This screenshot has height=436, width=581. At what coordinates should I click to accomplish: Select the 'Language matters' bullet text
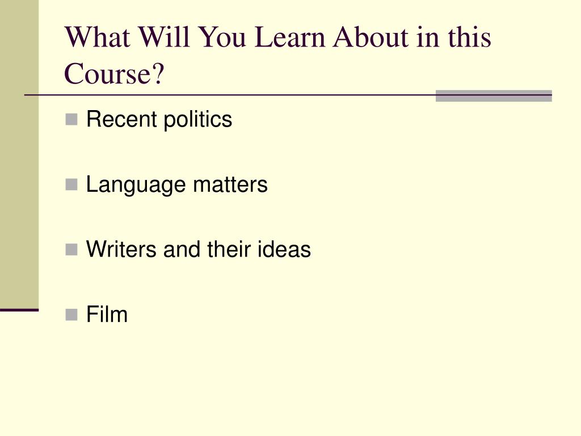tap(176, 185)
